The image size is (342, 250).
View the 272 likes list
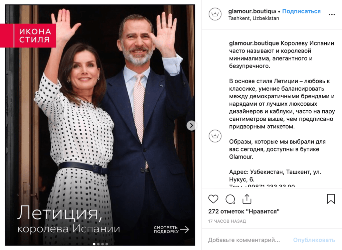[243, 211]
